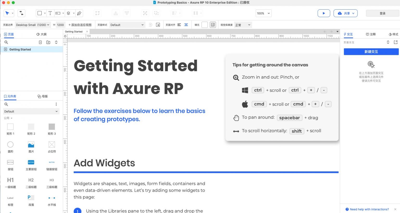This screenshot has height=213, width=400.
Task: Select the Pen tool in the toolbar
Action: (x=79, y=13)
